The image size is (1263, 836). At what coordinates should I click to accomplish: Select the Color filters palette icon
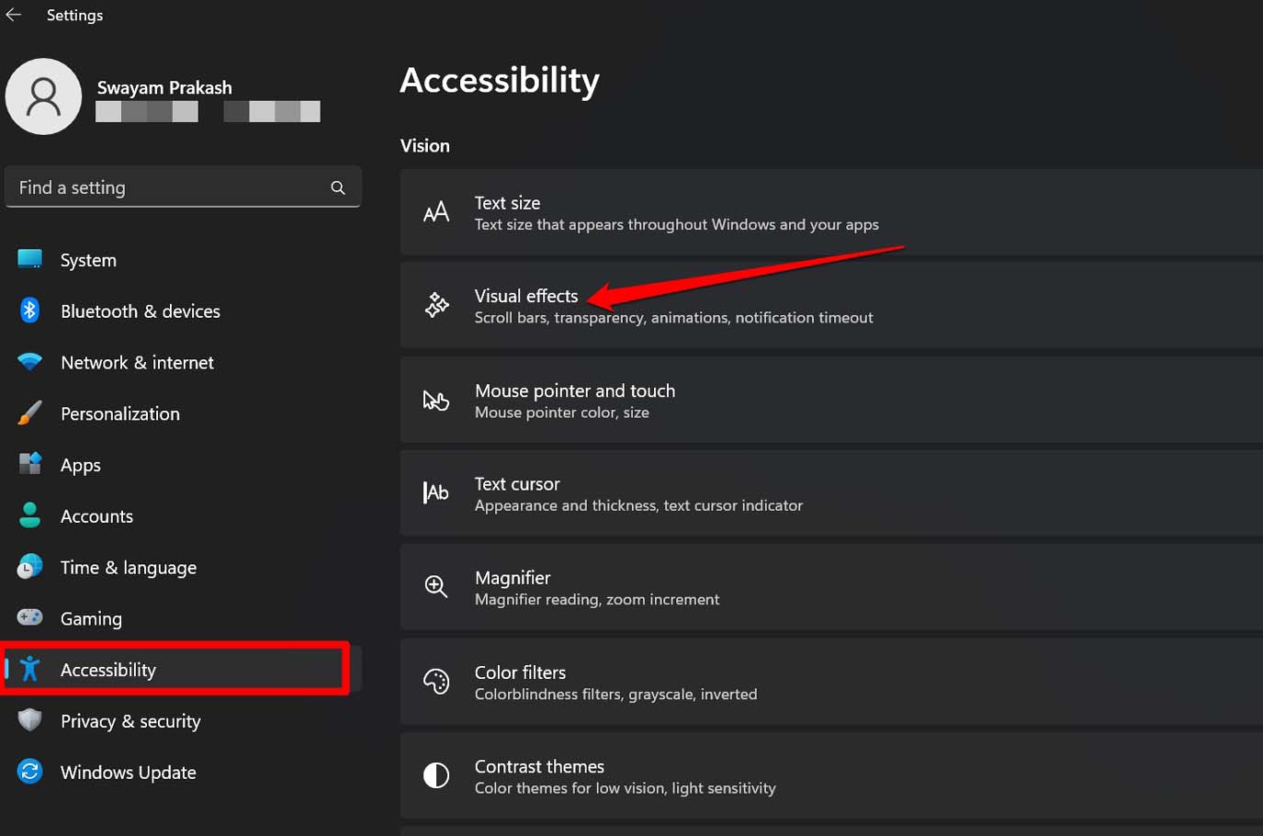[435, 682]
